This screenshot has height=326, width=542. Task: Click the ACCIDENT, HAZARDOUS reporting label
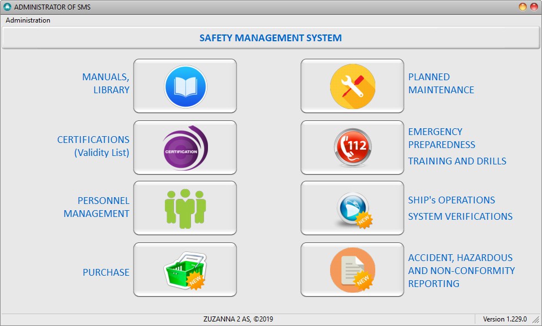461,271
